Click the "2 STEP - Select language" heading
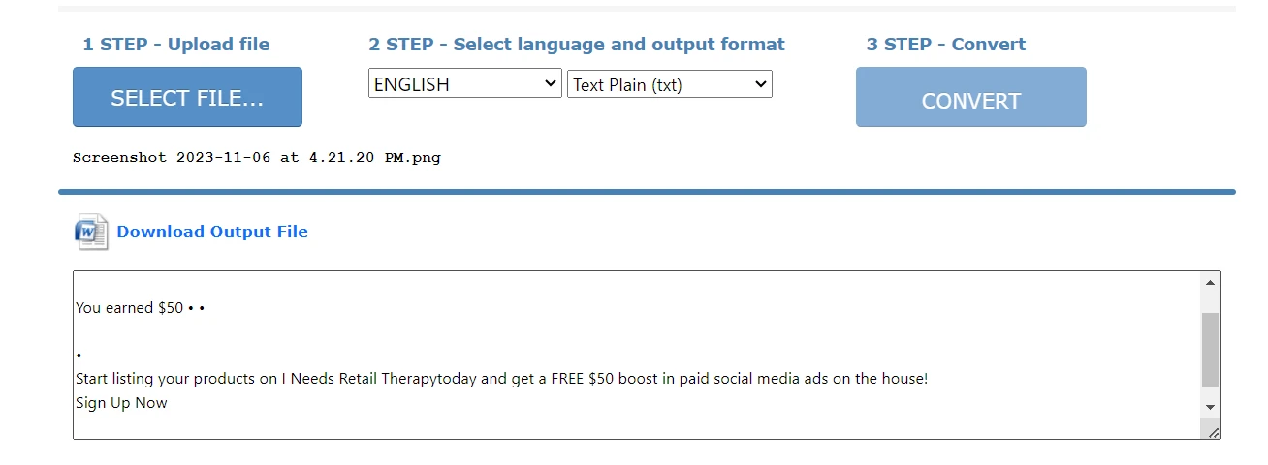The width and height of the screenshot is (1268, 465). coord(576,45)
